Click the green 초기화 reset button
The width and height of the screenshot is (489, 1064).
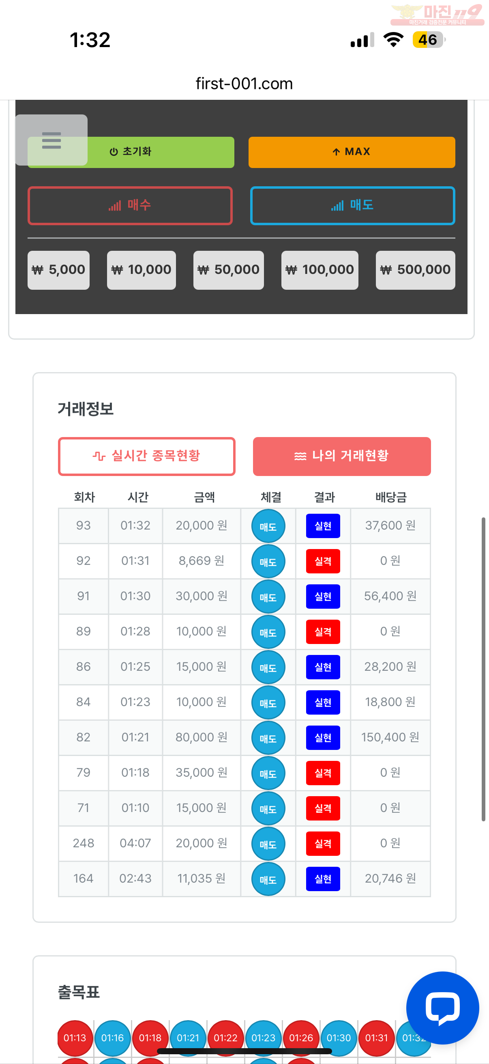131,152
